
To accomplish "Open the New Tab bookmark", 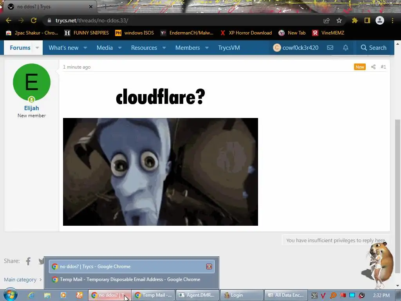I will point(292,33).
